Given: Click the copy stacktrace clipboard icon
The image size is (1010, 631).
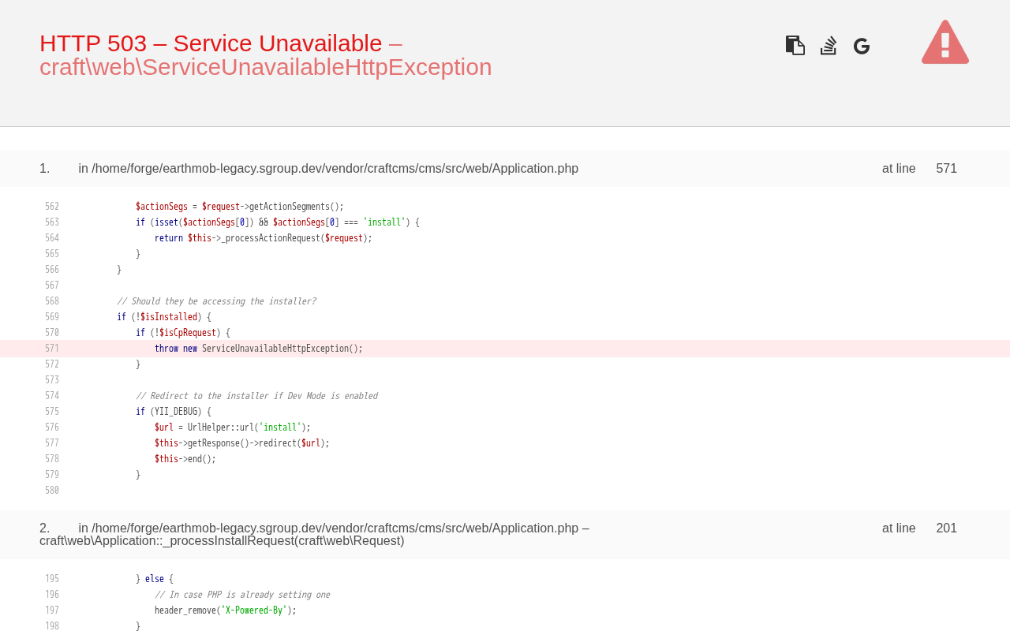Looking at the screenshot, I should coord(795,46).
